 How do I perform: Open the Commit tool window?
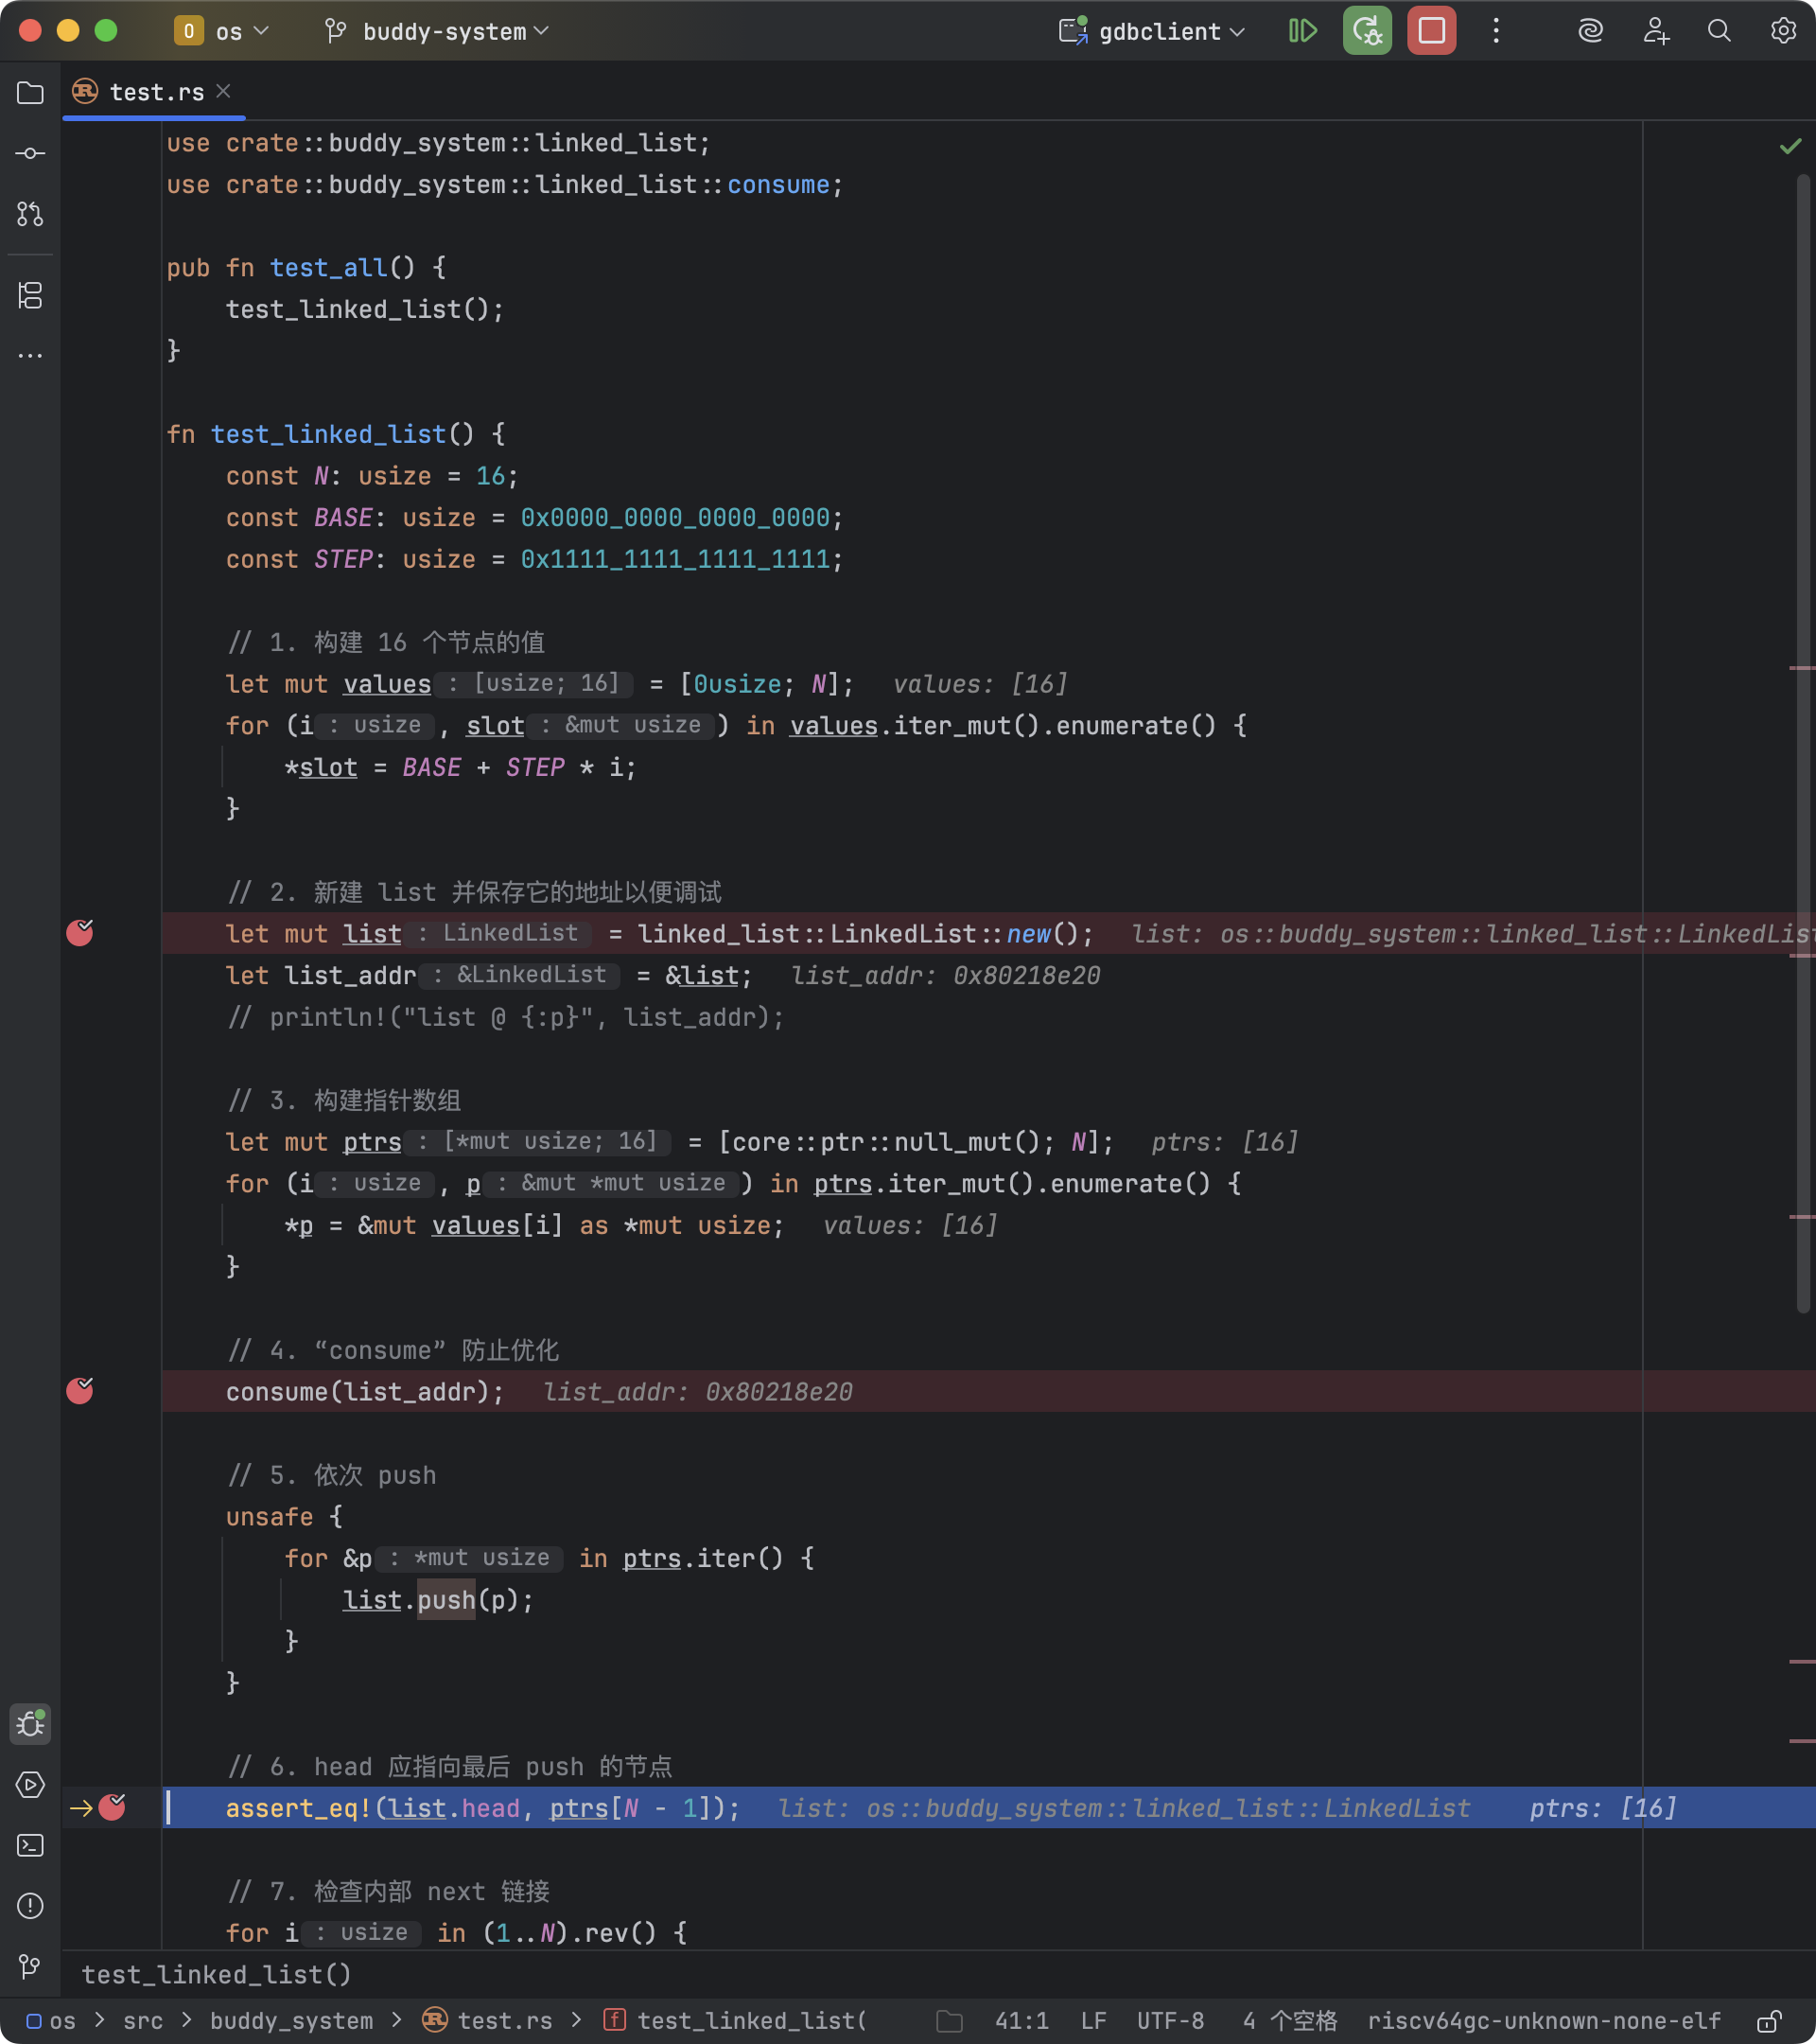click(30, 153)
